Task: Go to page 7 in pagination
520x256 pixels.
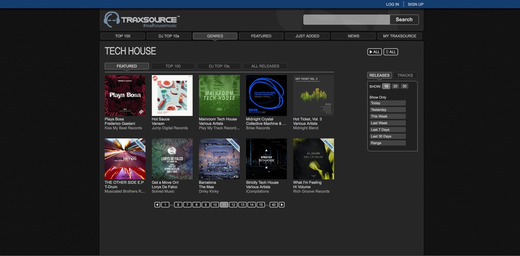Action: (x=187, y=205)
